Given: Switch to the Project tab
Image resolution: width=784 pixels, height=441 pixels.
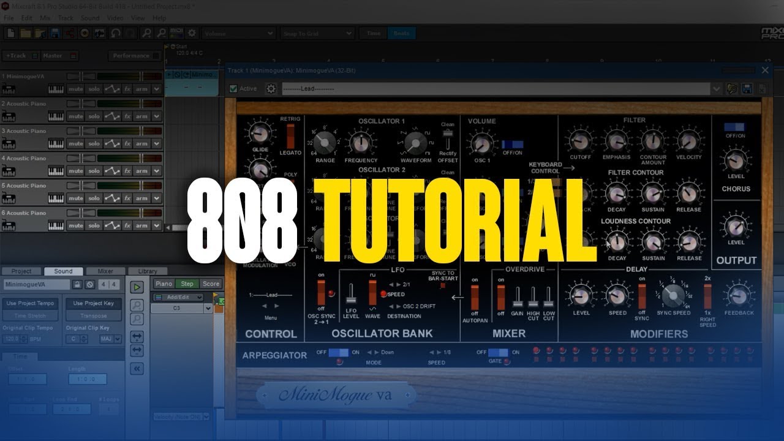Looking at the screenshot, I should click(21, 271).
